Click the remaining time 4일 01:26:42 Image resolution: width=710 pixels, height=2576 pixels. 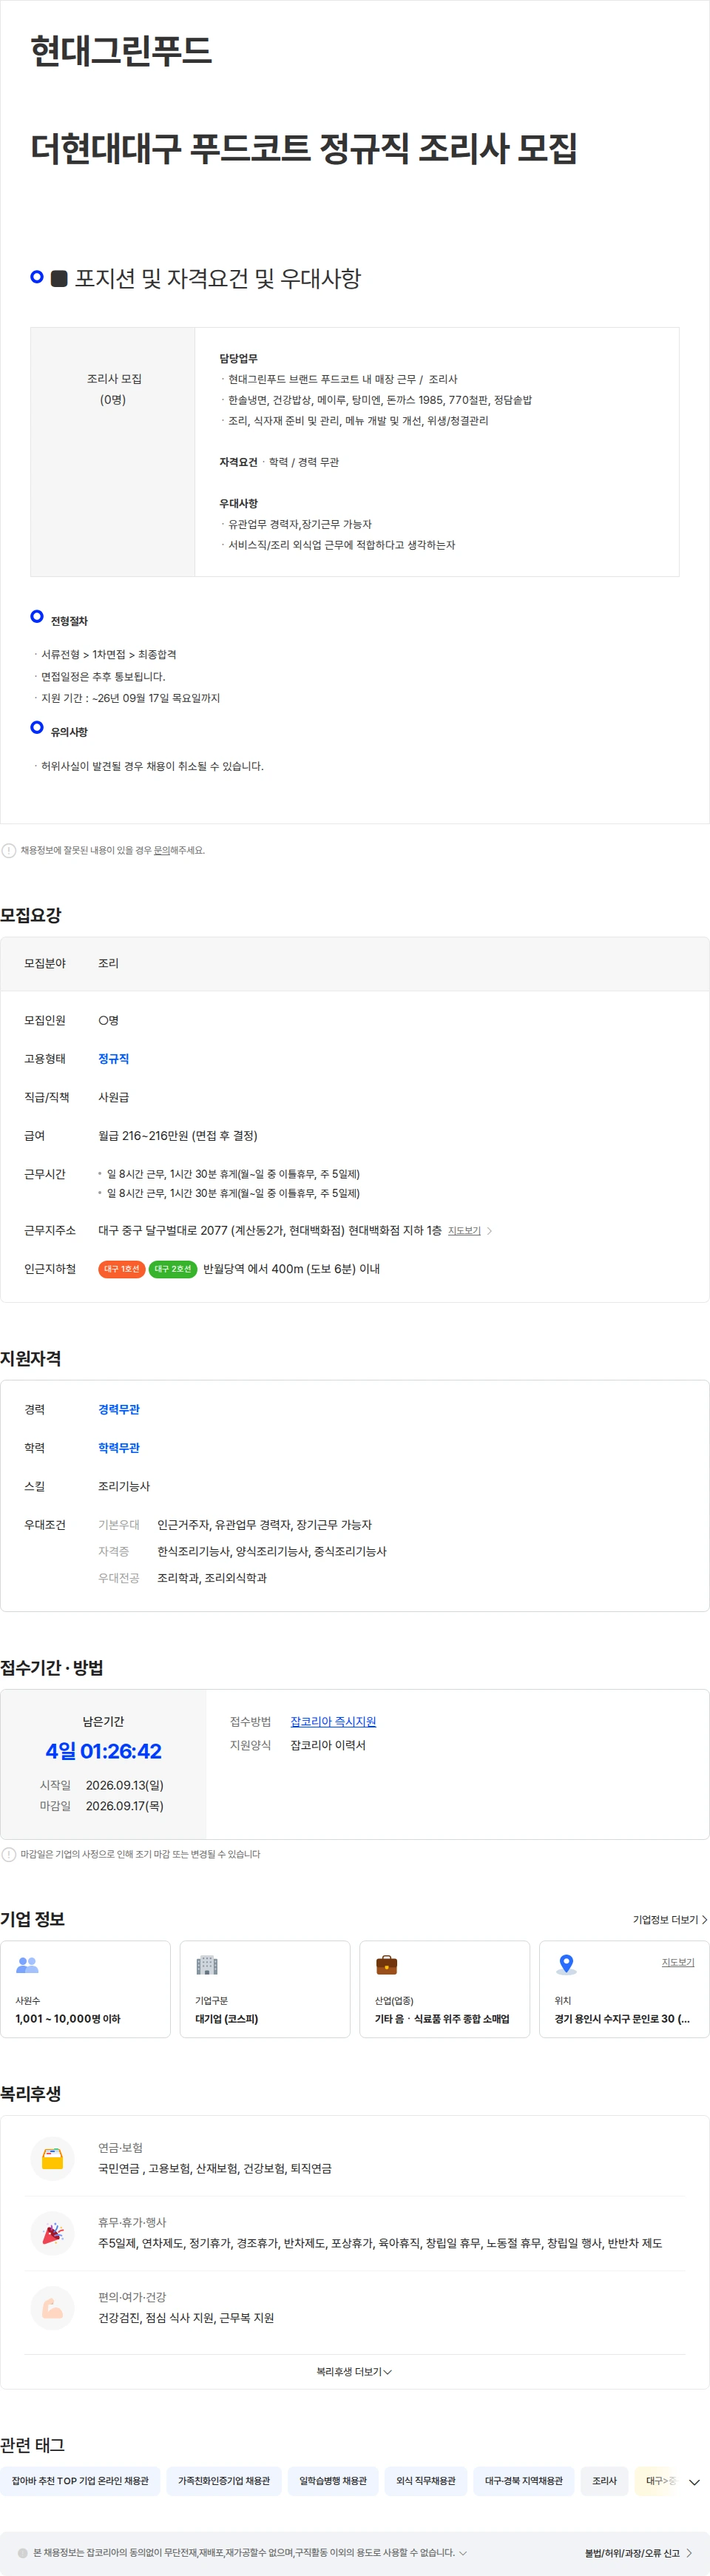[104, 1752]
